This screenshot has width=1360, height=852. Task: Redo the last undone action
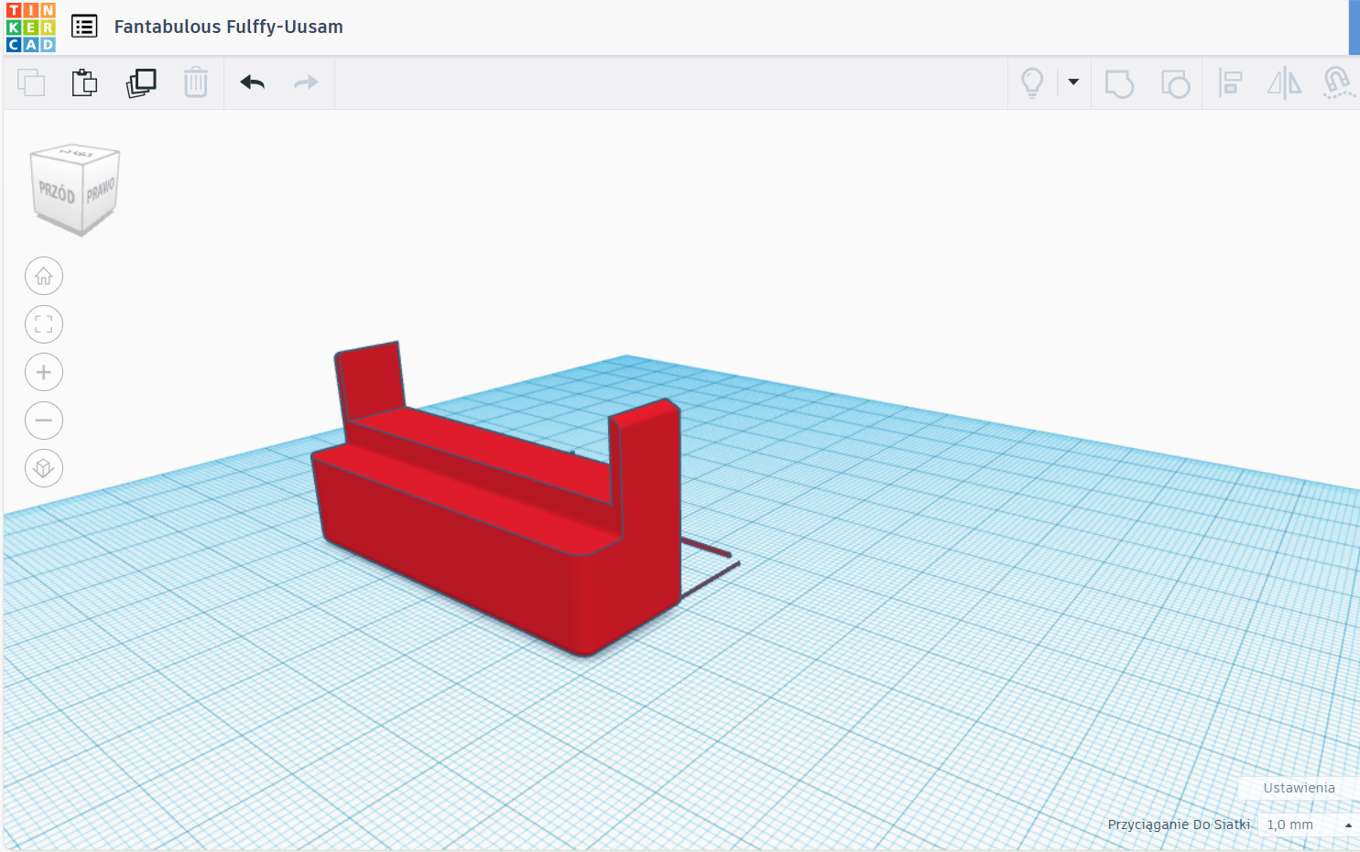pos(306,82)
